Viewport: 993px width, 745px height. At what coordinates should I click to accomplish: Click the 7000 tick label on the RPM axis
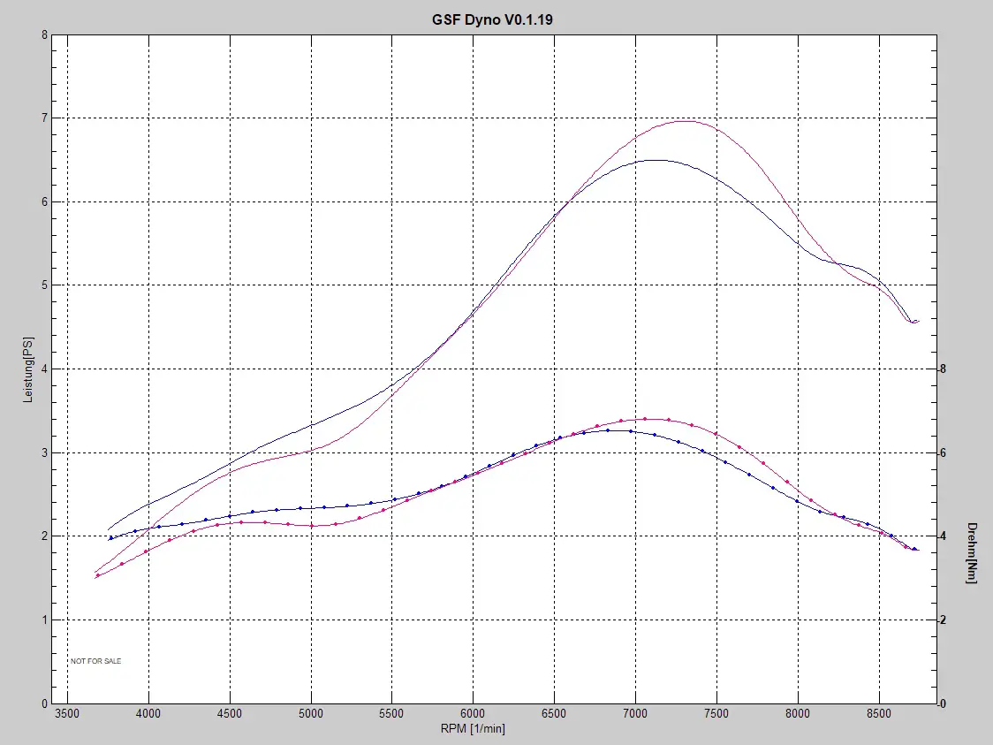[635, 713]
